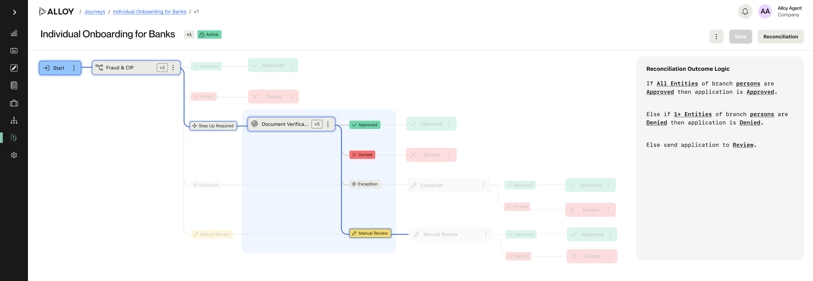
Task: Open Manual Review node three-dot menu
Action: click(x=486, y=234)
